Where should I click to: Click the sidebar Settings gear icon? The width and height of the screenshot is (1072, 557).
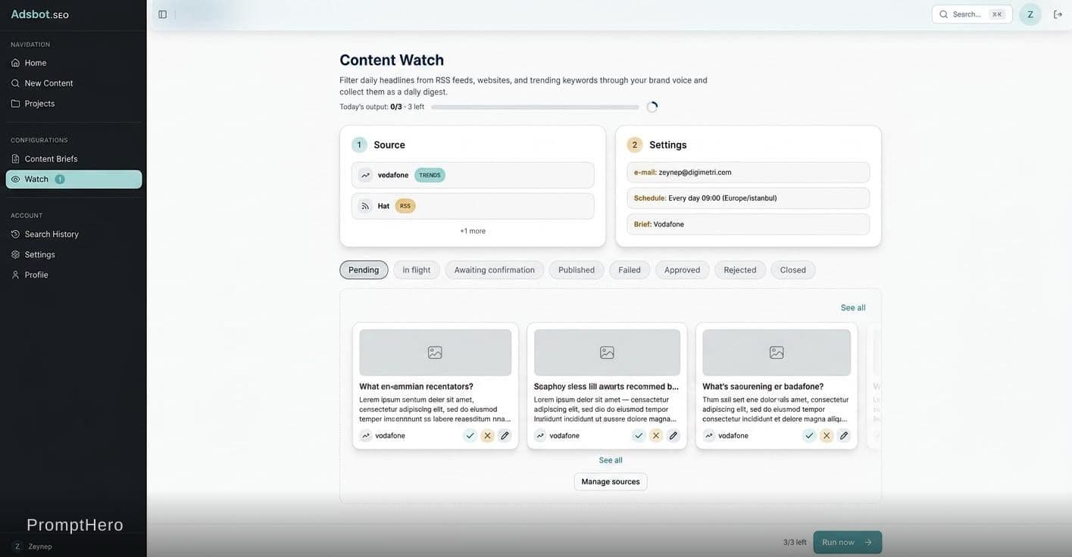[x=15, y=255]
